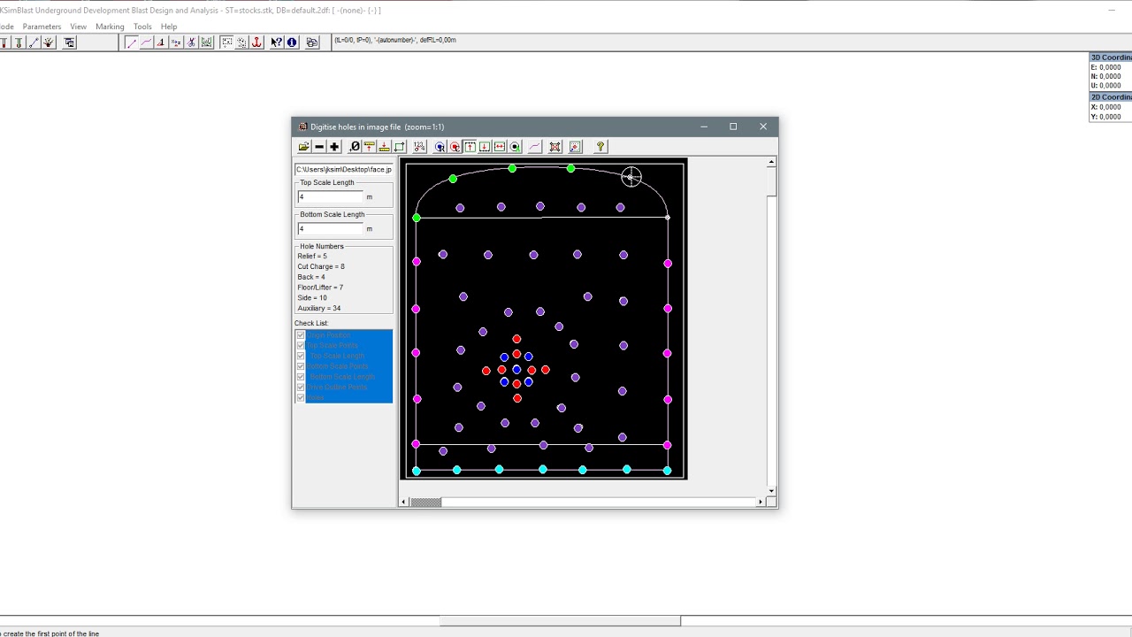Open the Marking menu
1132x637 pixels.
pyautogui.click(x=110, y=27)
